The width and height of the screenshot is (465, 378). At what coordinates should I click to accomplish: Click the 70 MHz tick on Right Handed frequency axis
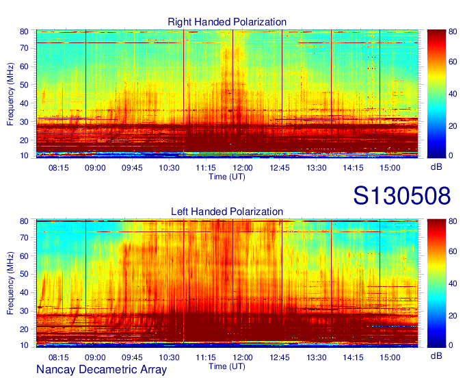(25, 48)
